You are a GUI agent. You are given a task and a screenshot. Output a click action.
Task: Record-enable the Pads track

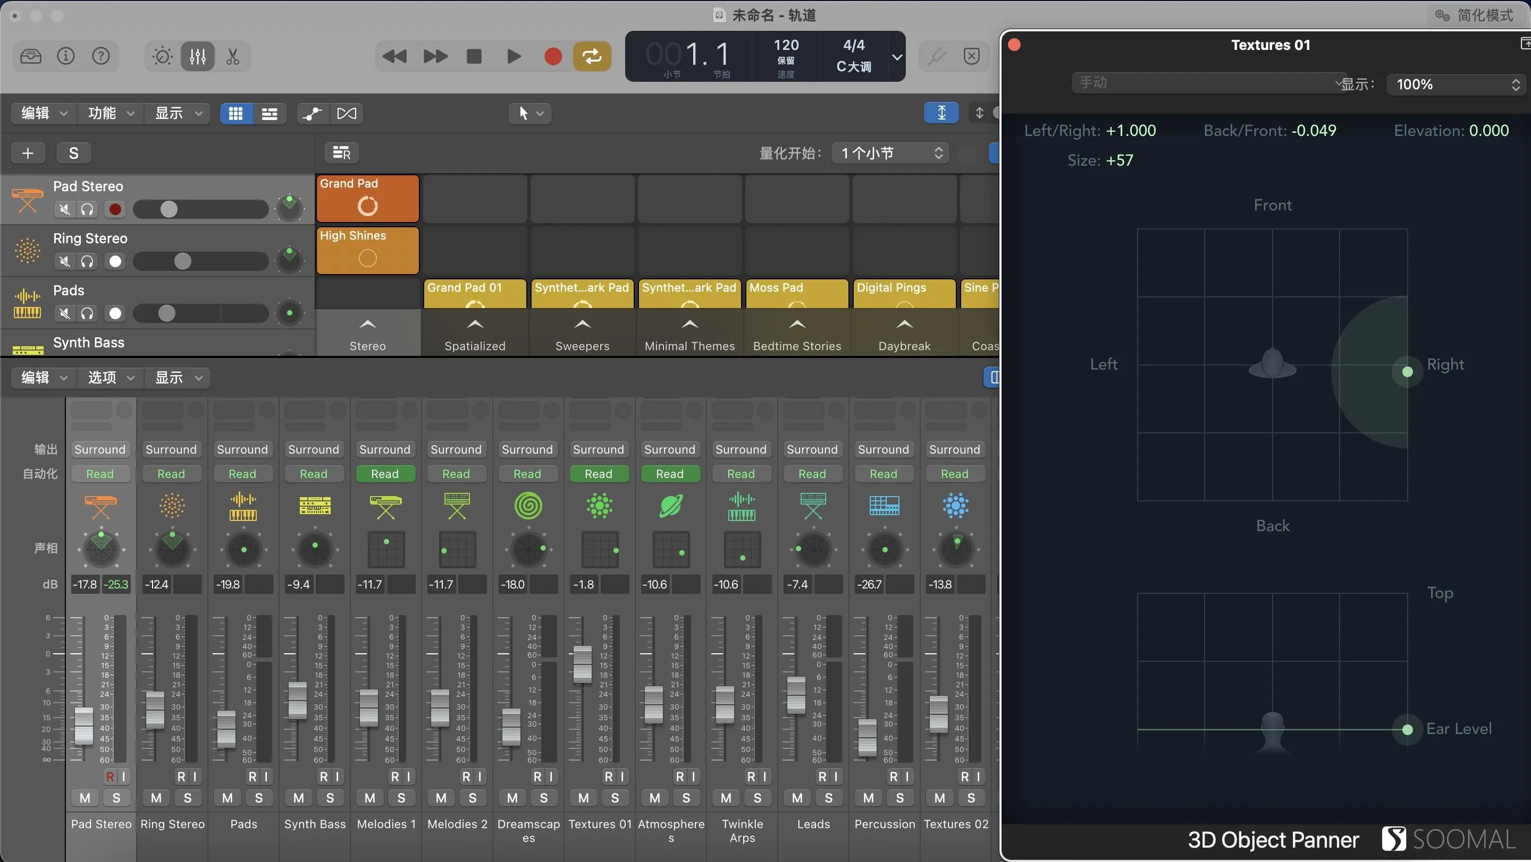(x=115, y=313)
